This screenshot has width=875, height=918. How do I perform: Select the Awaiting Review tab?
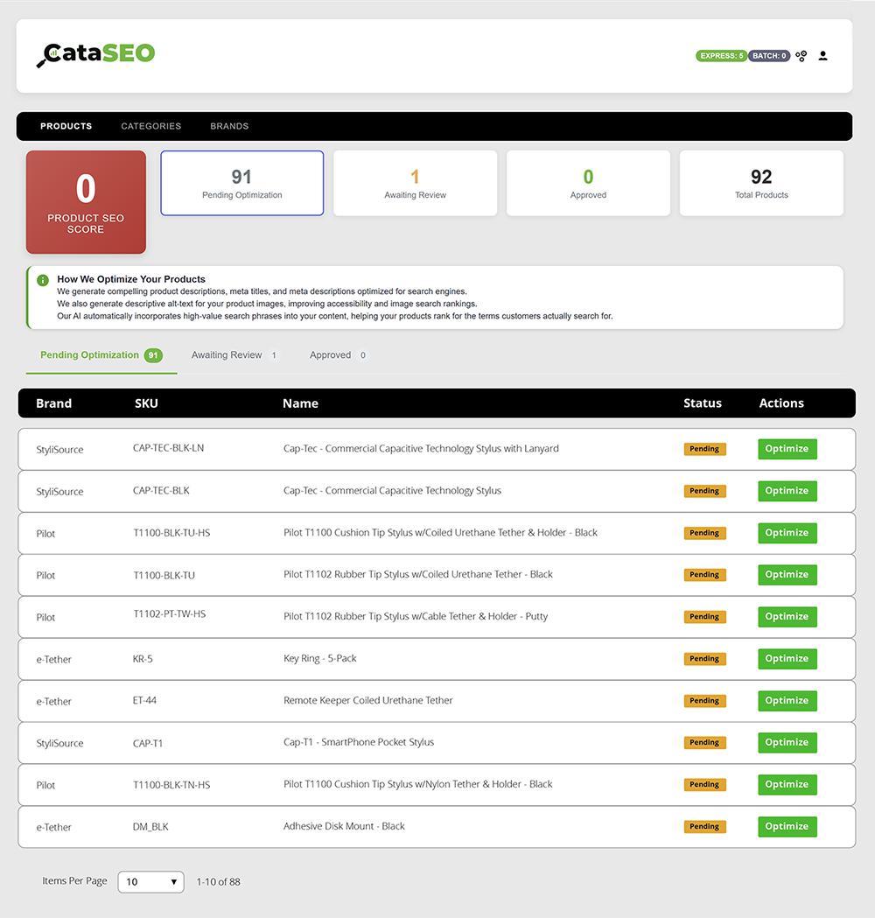(x=234, y=355)
